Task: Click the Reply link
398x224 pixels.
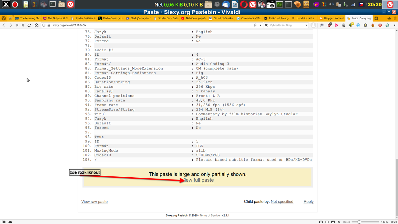Action: [308, 202]
